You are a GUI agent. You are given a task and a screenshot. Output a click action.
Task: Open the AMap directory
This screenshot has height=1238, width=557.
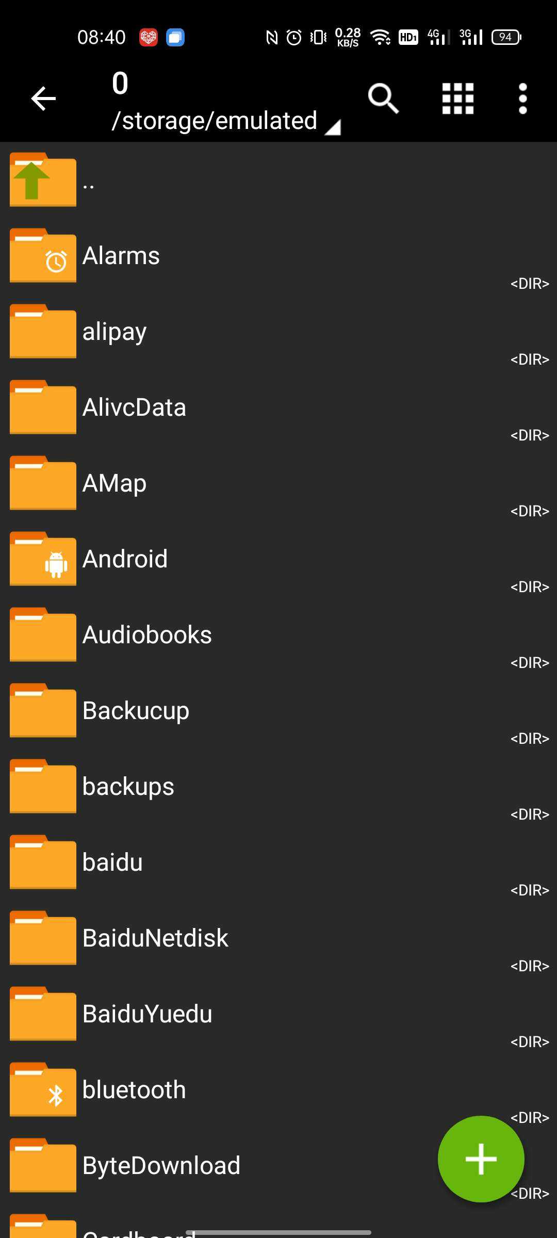(x=114, y=483)
